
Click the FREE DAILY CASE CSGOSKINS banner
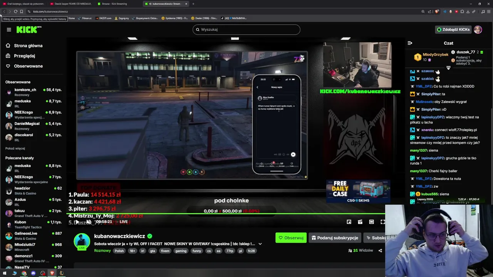(x=358, y=191)
